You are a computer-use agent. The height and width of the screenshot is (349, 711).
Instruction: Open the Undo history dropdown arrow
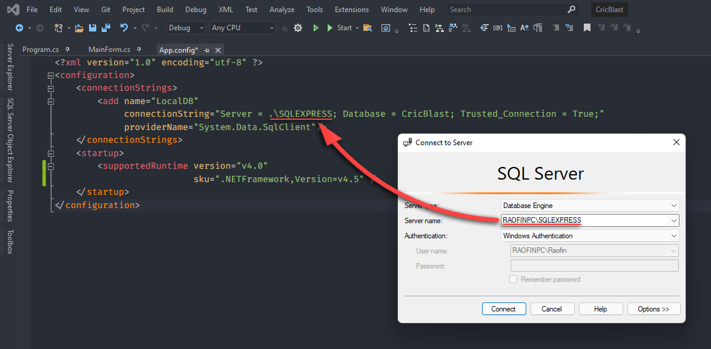point(134,28)
